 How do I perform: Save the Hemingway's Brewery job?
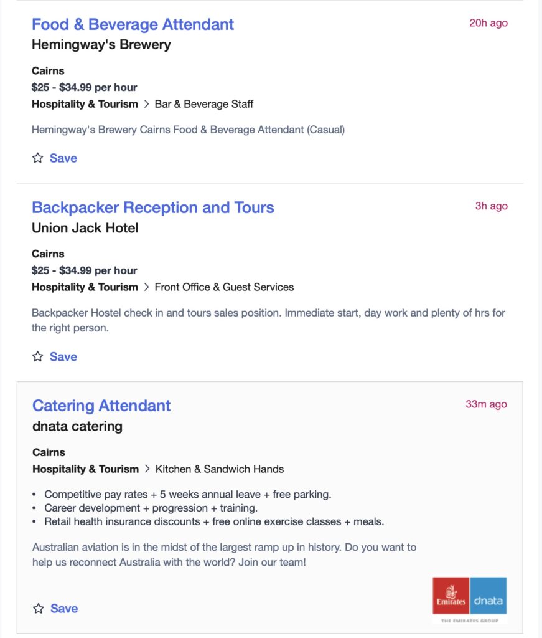(x=55, y=158)
